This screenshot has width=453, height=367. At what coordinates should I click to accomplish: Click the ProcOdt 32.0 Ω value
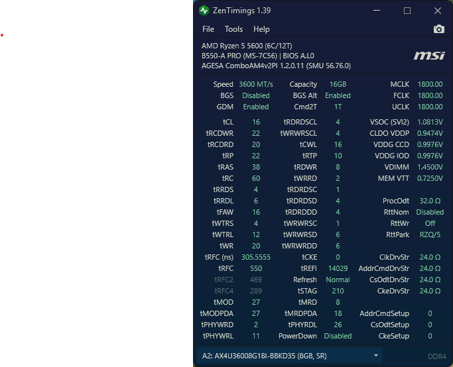tap(430, 201)
